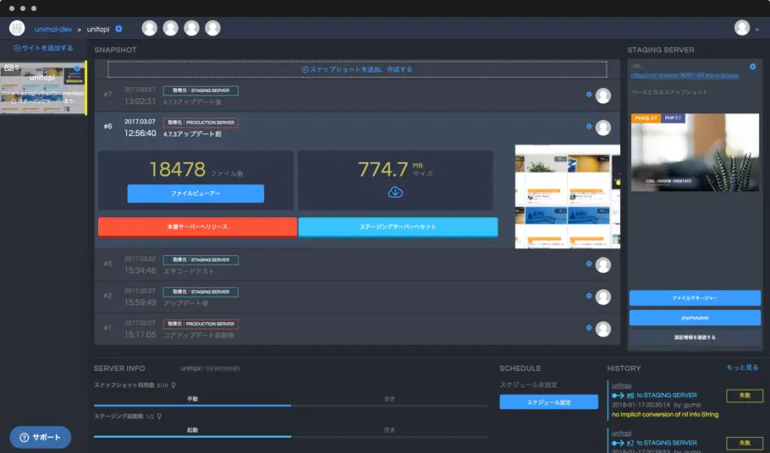
Task: Click settings gear on snapshot #5 row
Action: pyautogui.click(x=589, y=264)
